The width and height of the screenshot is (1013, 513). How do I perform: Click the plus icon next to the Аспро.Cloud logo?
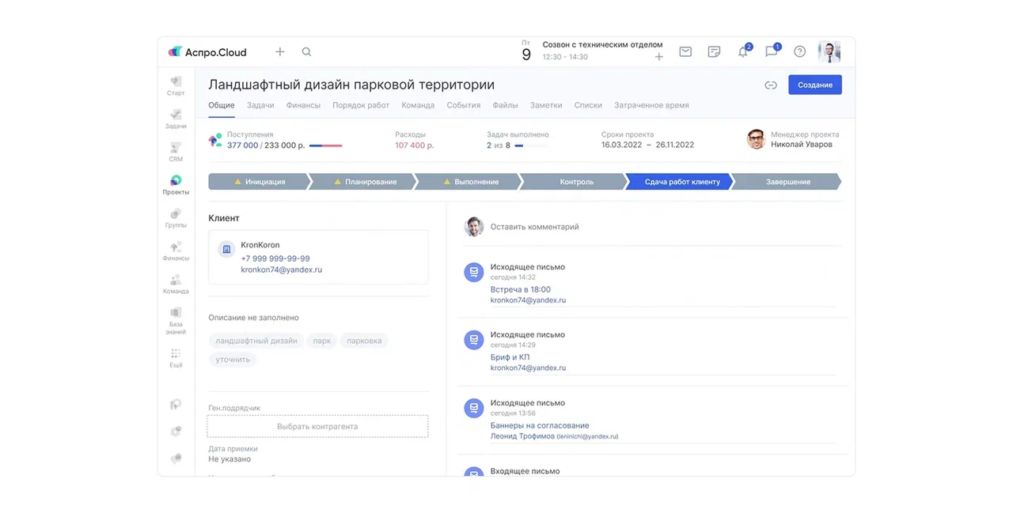pos(279,52)
